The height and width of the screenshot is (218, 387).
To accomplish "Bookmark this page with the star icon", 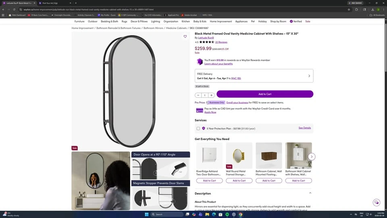I will click(x=349, y=9).
